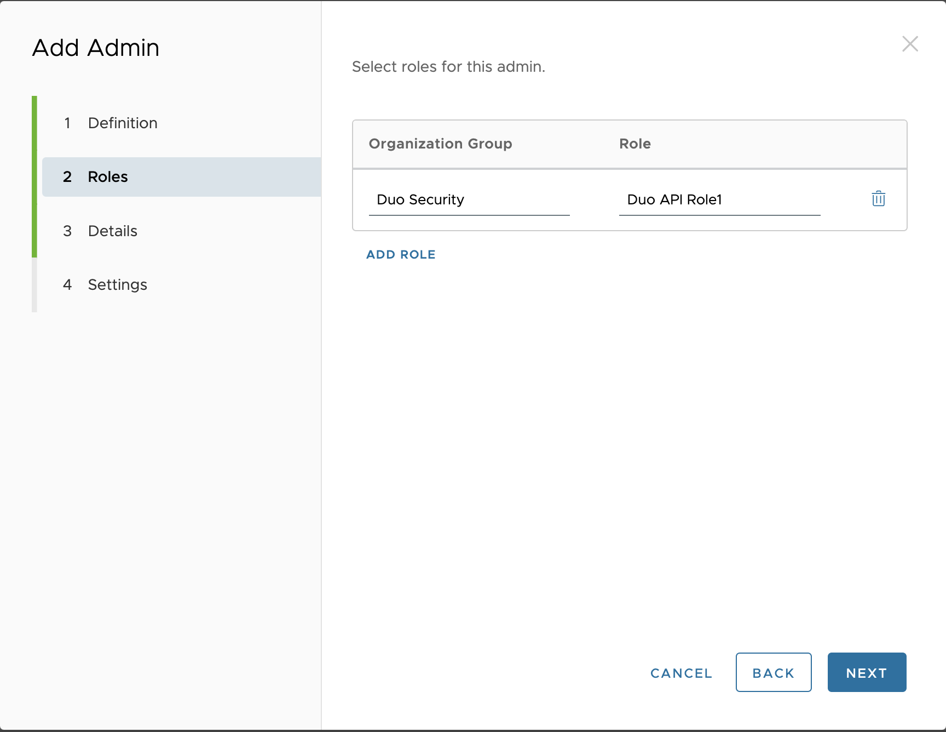The width and height of the screenshot is (946, 732).
Task: Click the Role column header
Action: click(634, 144)
